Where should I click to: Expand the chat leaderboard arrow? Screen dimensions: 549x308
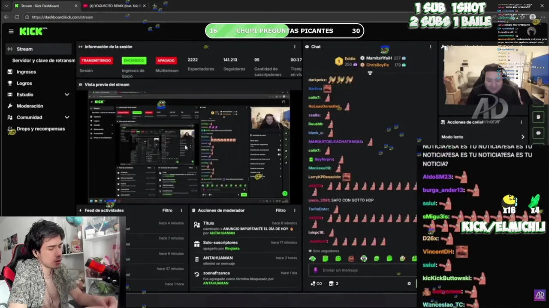click(x=370, y=73)
